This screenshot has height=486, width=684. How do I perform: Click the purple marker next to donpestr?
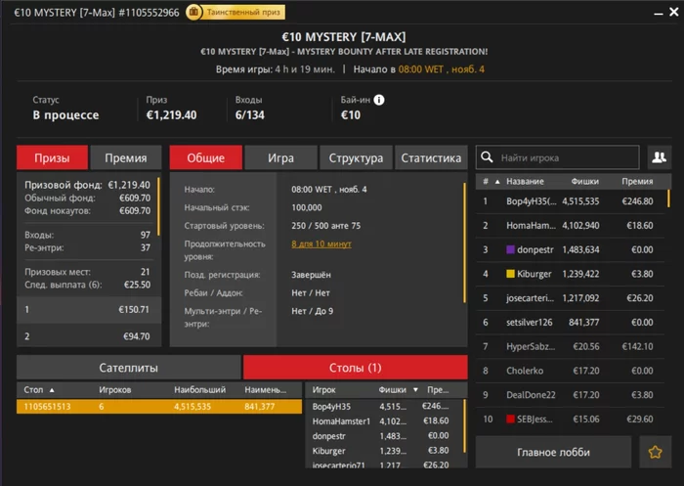click(x=509, y=249)
